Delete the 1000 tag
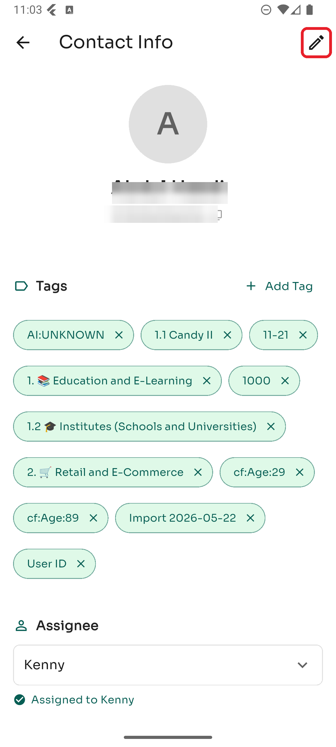336x747 pixels. [285, 381]
